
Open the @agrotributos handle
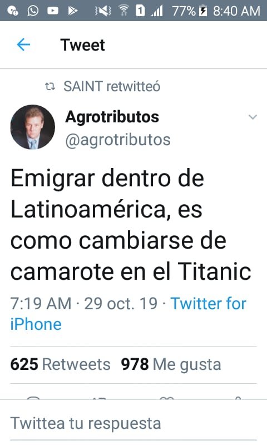(x=118, y=140)
